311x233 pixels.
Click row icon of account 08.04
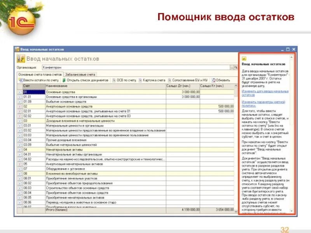click(20, 193)
